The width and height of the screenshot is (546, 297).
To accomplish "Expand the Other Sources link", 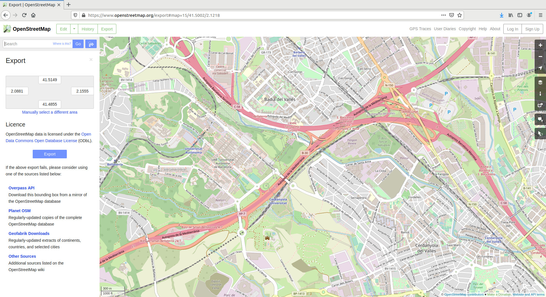I will coord(22,256).
